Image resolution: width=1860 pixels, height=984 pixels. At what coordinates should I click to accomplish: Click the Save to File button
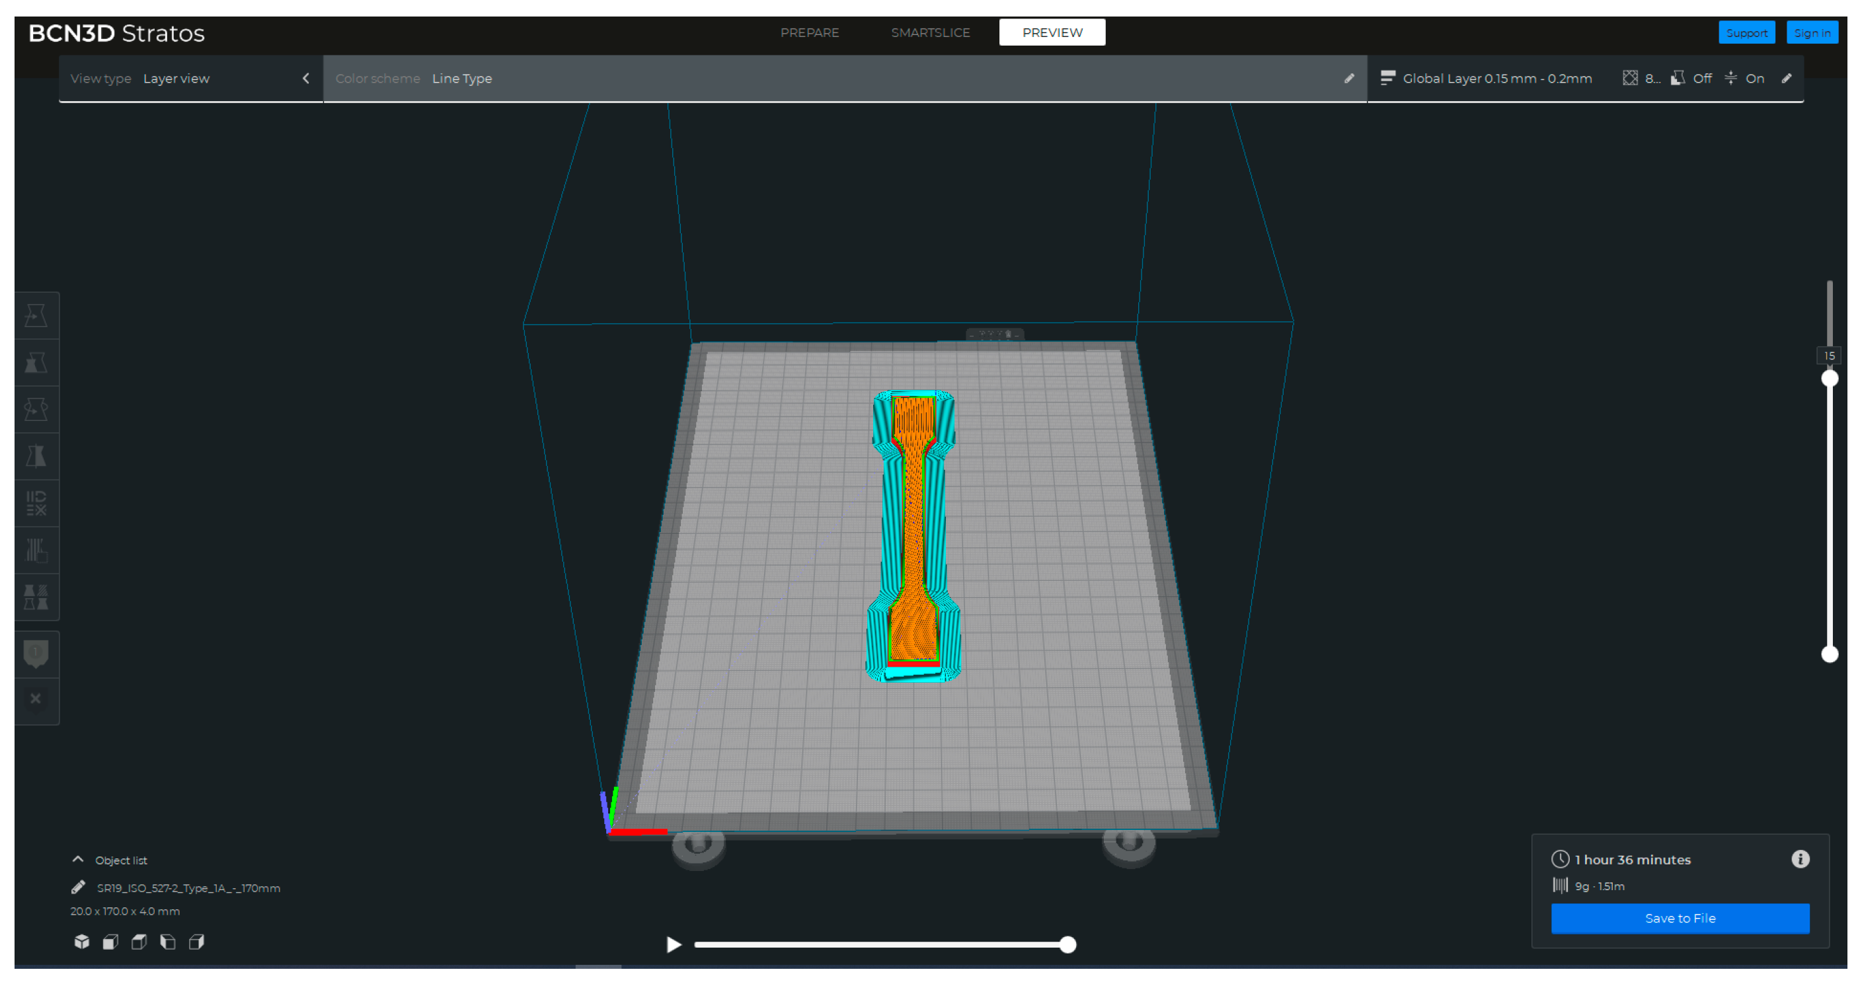[1680, 919]
